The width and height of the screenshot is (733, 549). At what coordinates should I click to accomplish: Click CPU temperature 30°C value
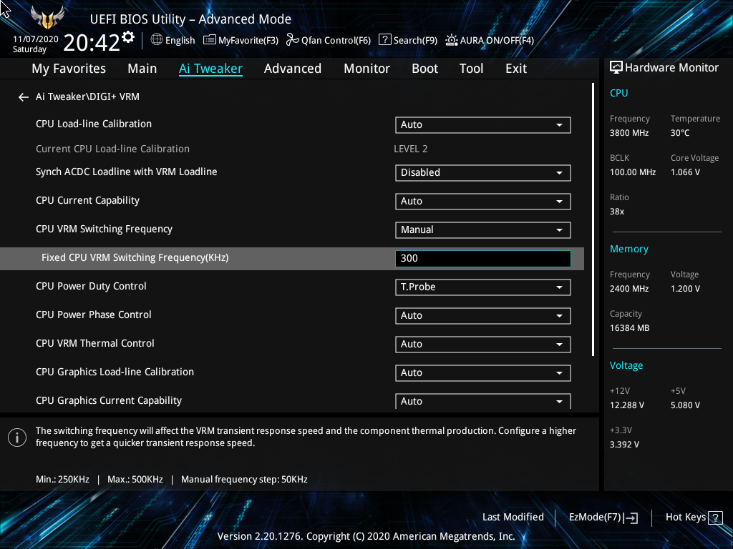point(680,133)
